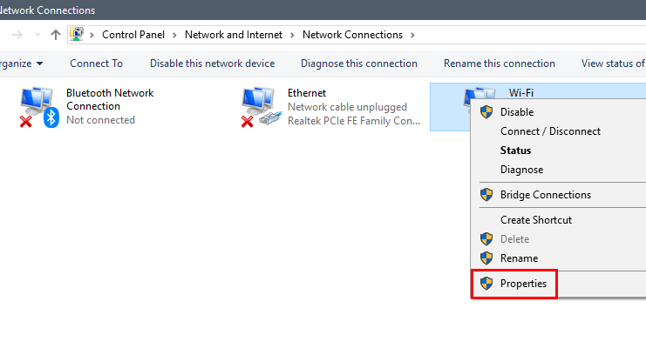Expand chevron after Network Connections breadcrumb

tap(412, 35)
